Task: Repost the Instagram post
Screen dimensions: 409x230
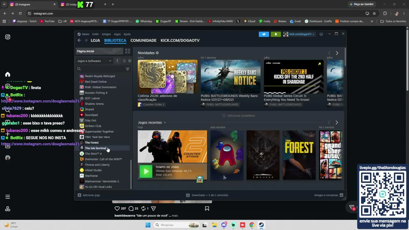Action: coord(143,208)
